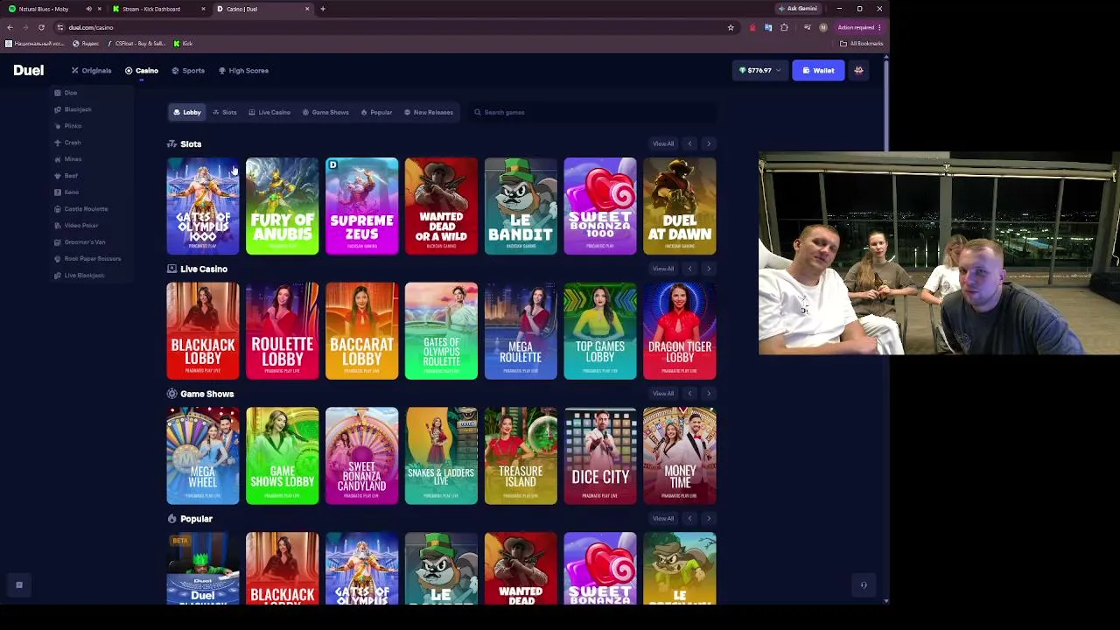Select the New Releases filter tab
1120x630 pixels.
(x=429, y=112)
